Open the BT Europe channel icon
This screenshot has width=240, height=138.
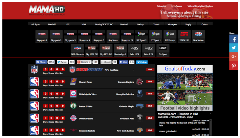pos(170,37)
